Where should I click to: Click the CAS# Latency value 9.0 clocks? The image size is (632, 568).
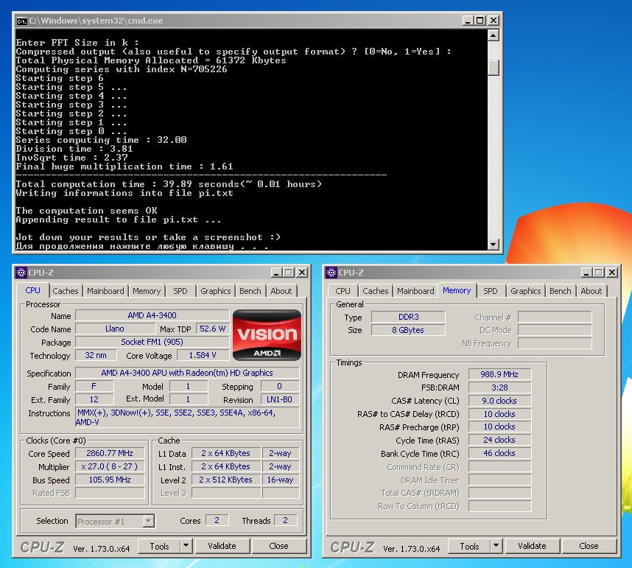(499, 401)
